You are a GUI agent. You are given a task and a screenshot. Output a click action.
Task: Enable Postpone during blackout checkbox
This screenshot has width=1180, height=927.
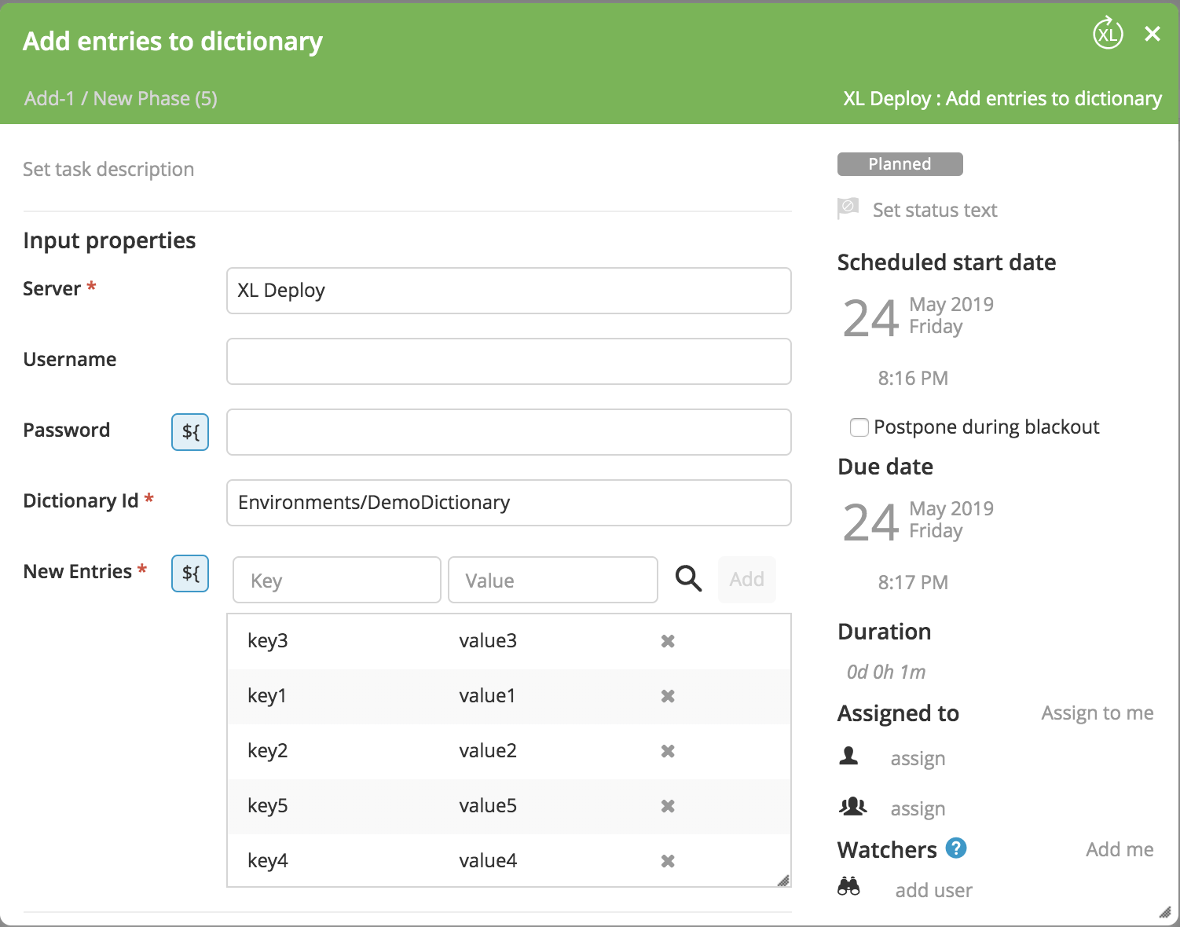click(x=859, y=427)
